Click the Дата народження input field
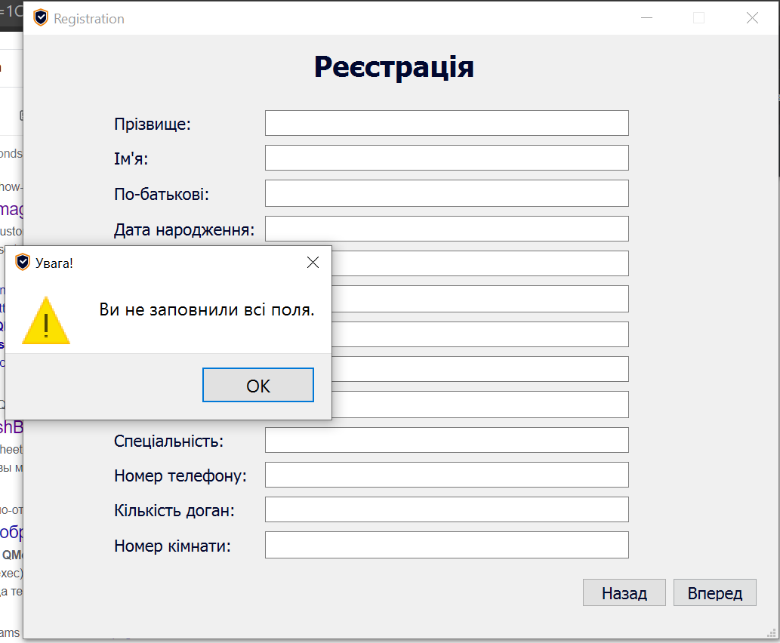Viewport: 780px width, 643px height. 447,229
